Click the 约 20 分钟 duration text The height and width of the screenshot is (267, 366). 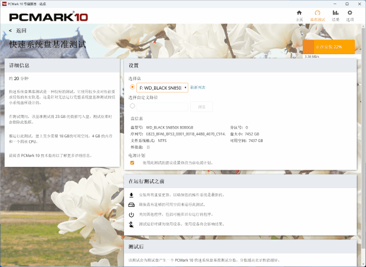click(19, 78)
